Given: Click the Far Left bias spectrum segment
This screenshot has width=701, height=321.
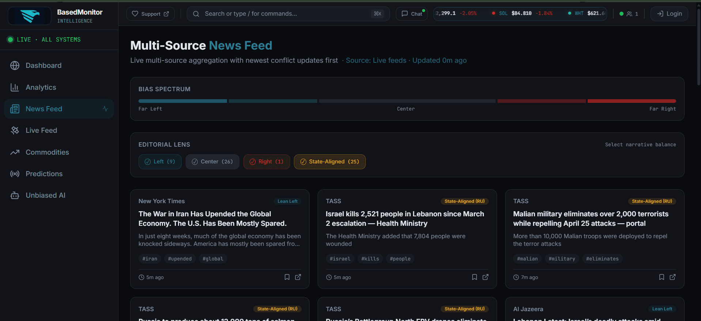Looking at the screenshot, I should tap(183, 101).
